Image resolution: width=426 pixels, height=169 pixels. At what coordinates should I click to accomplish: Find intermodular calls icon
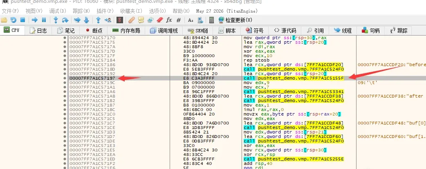tap(200, 20)
